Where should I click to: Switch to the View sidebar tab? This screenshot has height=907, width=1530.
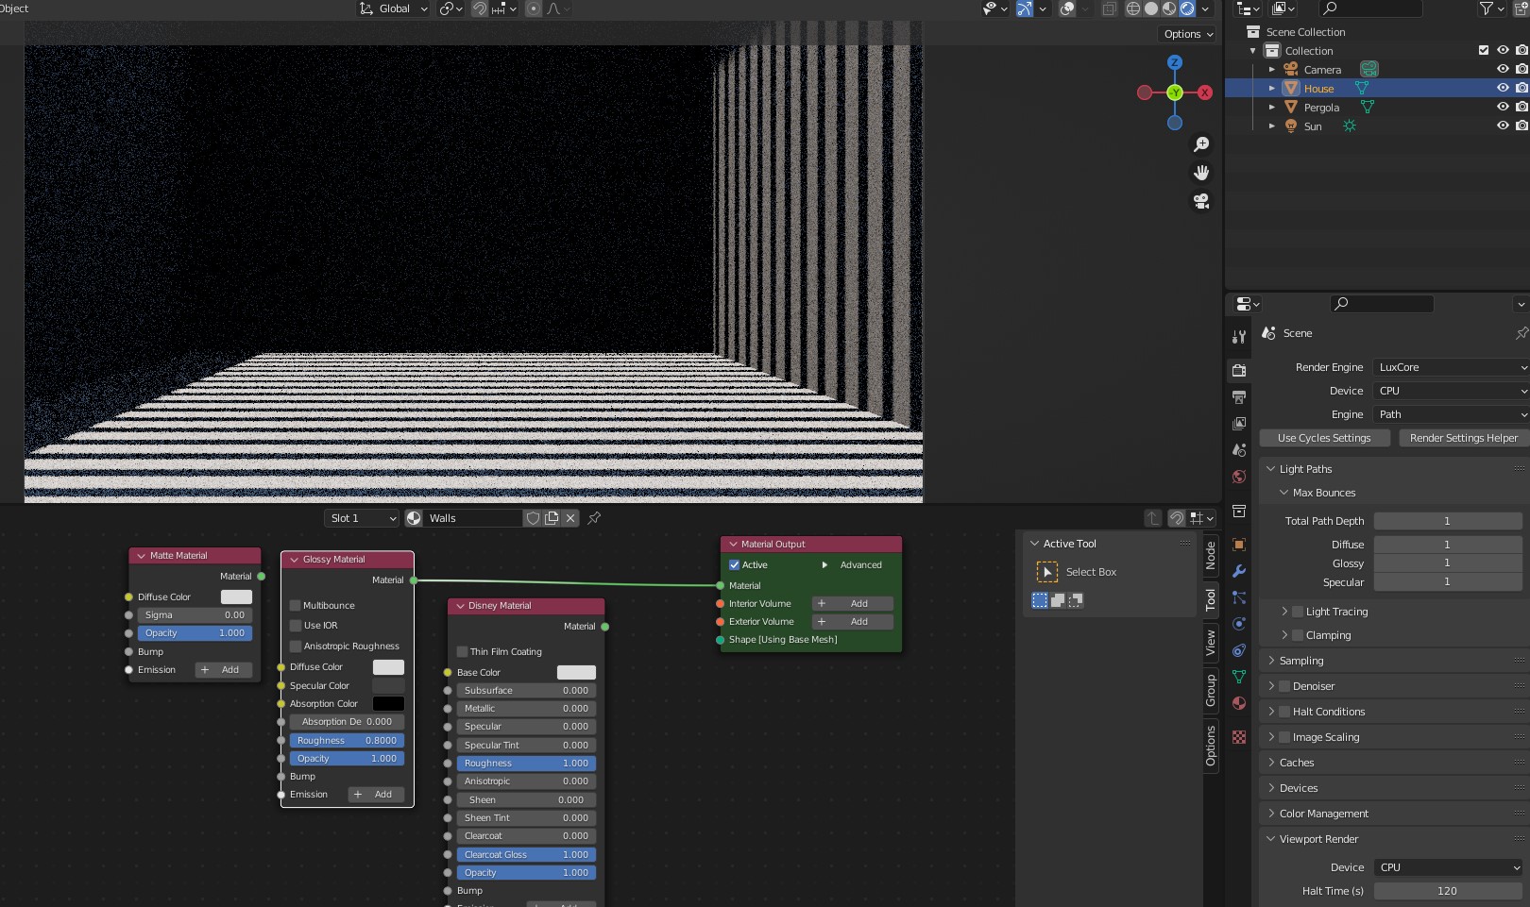pos(1211,643)
